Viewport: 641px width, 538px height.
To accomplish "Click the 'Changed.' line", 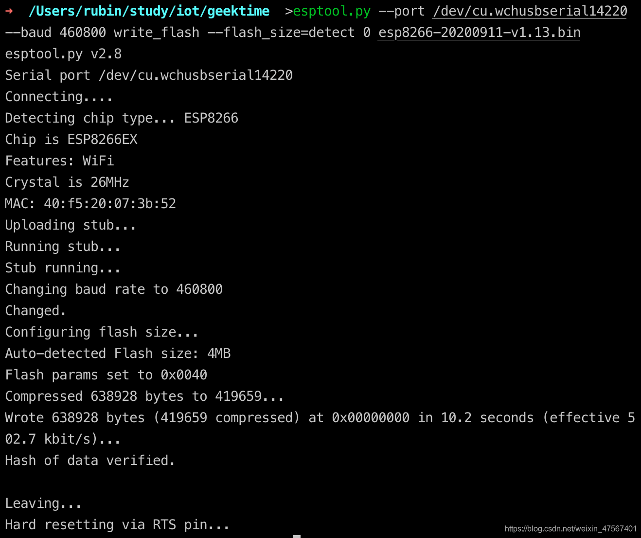I will [x=36, y=311].
